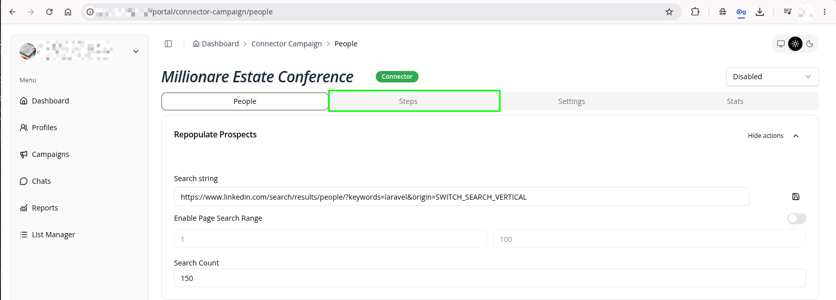Open media controls icon in toolbar
836x300 pixels.
point(788,12)
